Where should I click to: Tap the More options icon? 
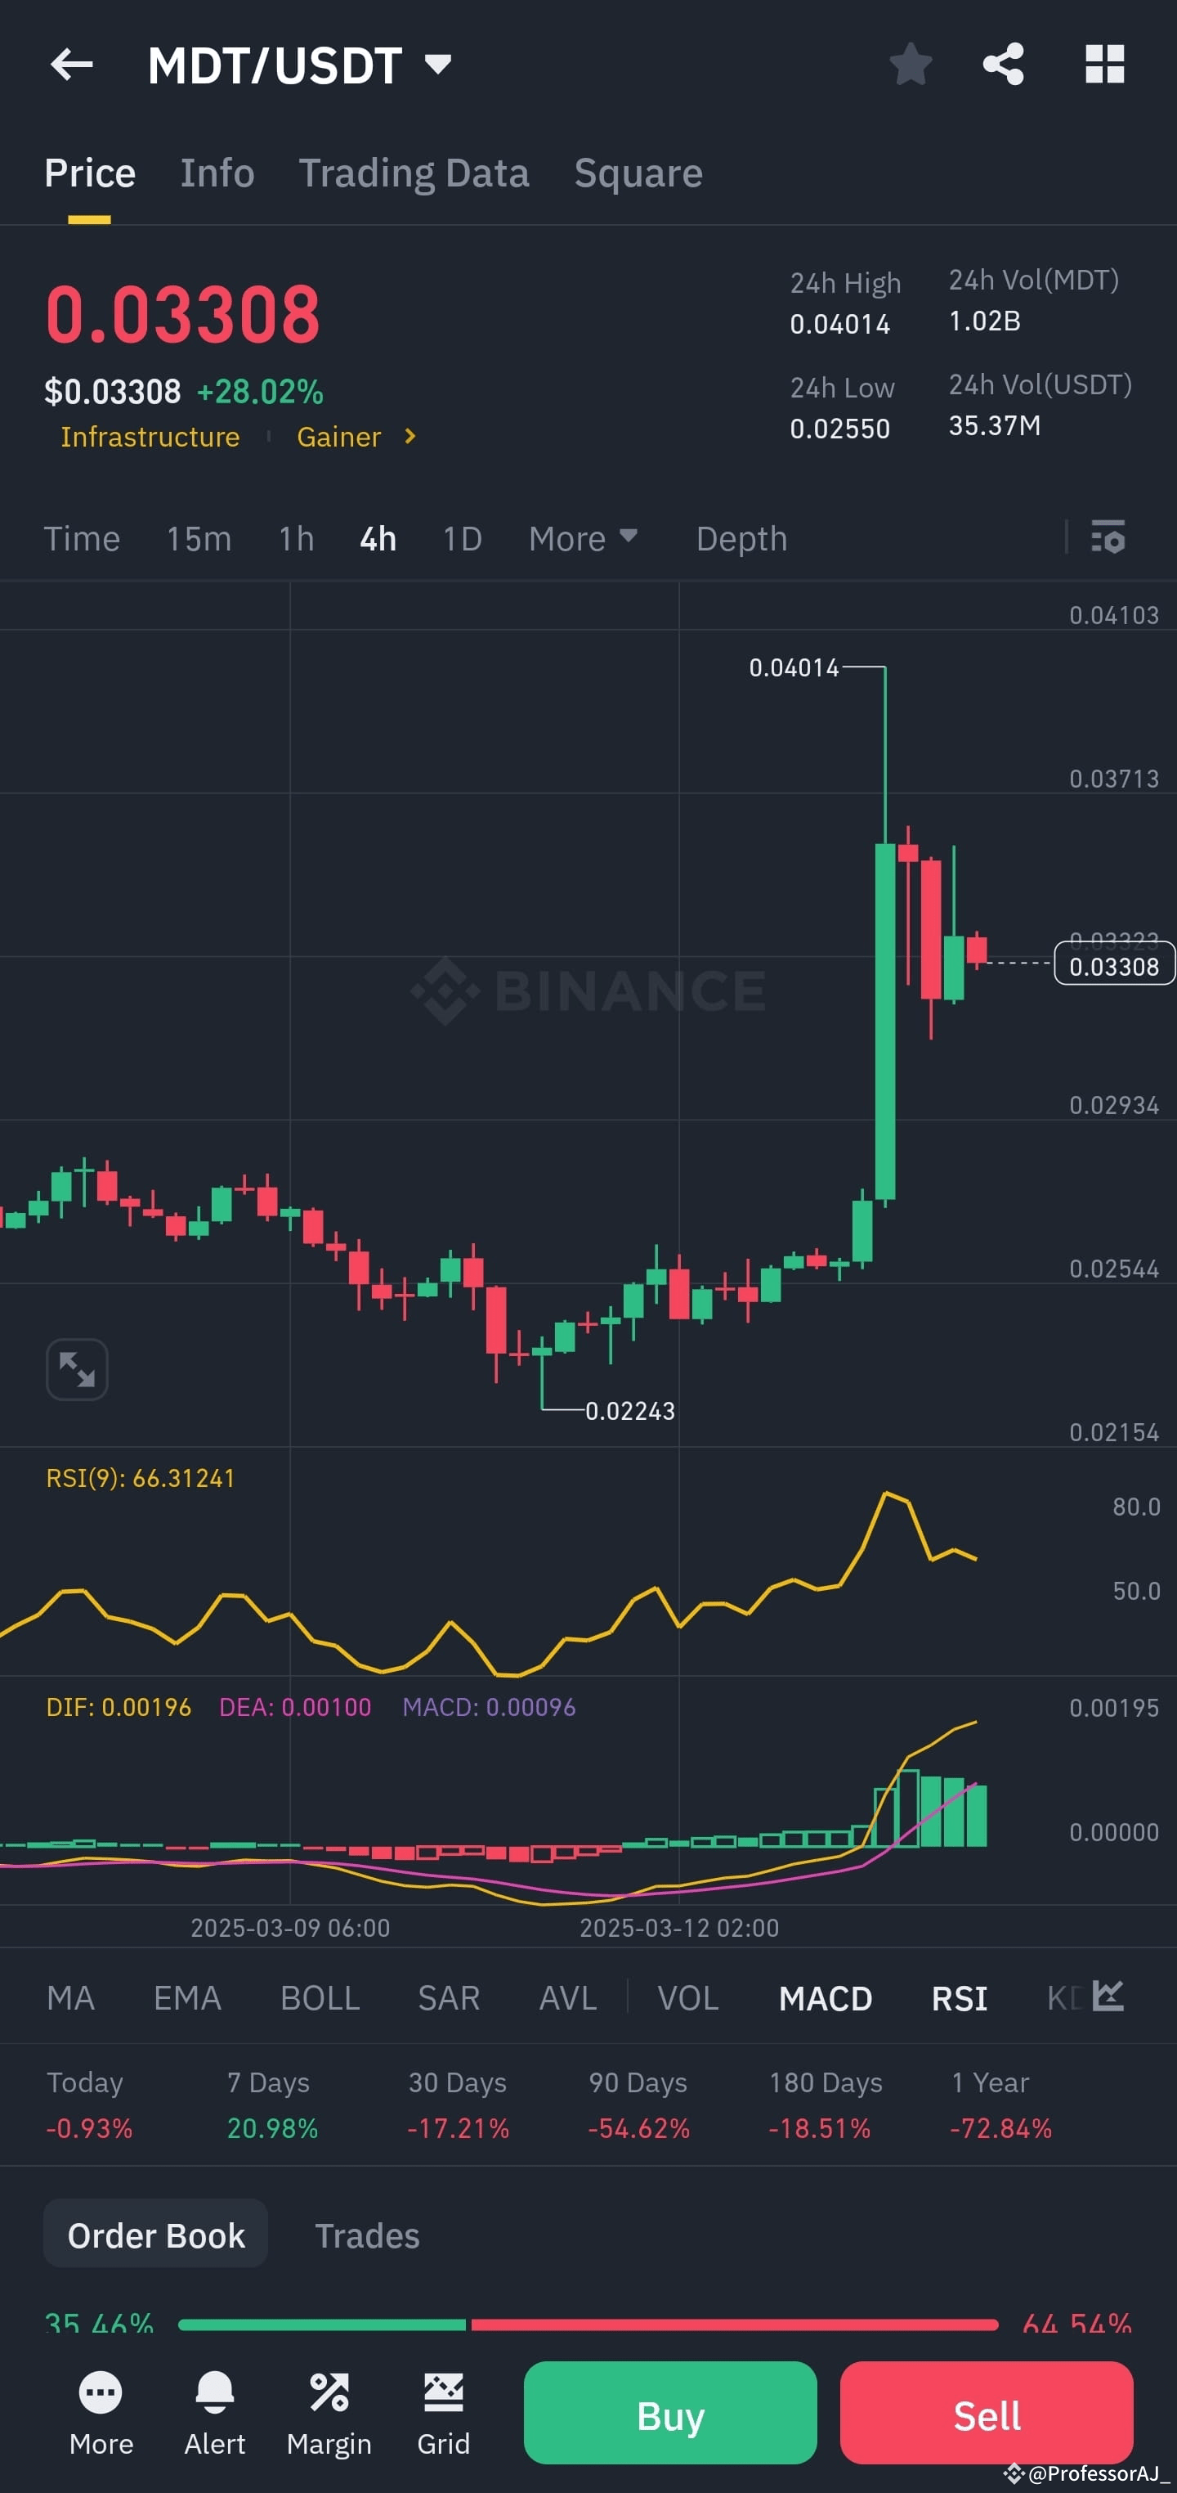click(x=101, y=2414)
